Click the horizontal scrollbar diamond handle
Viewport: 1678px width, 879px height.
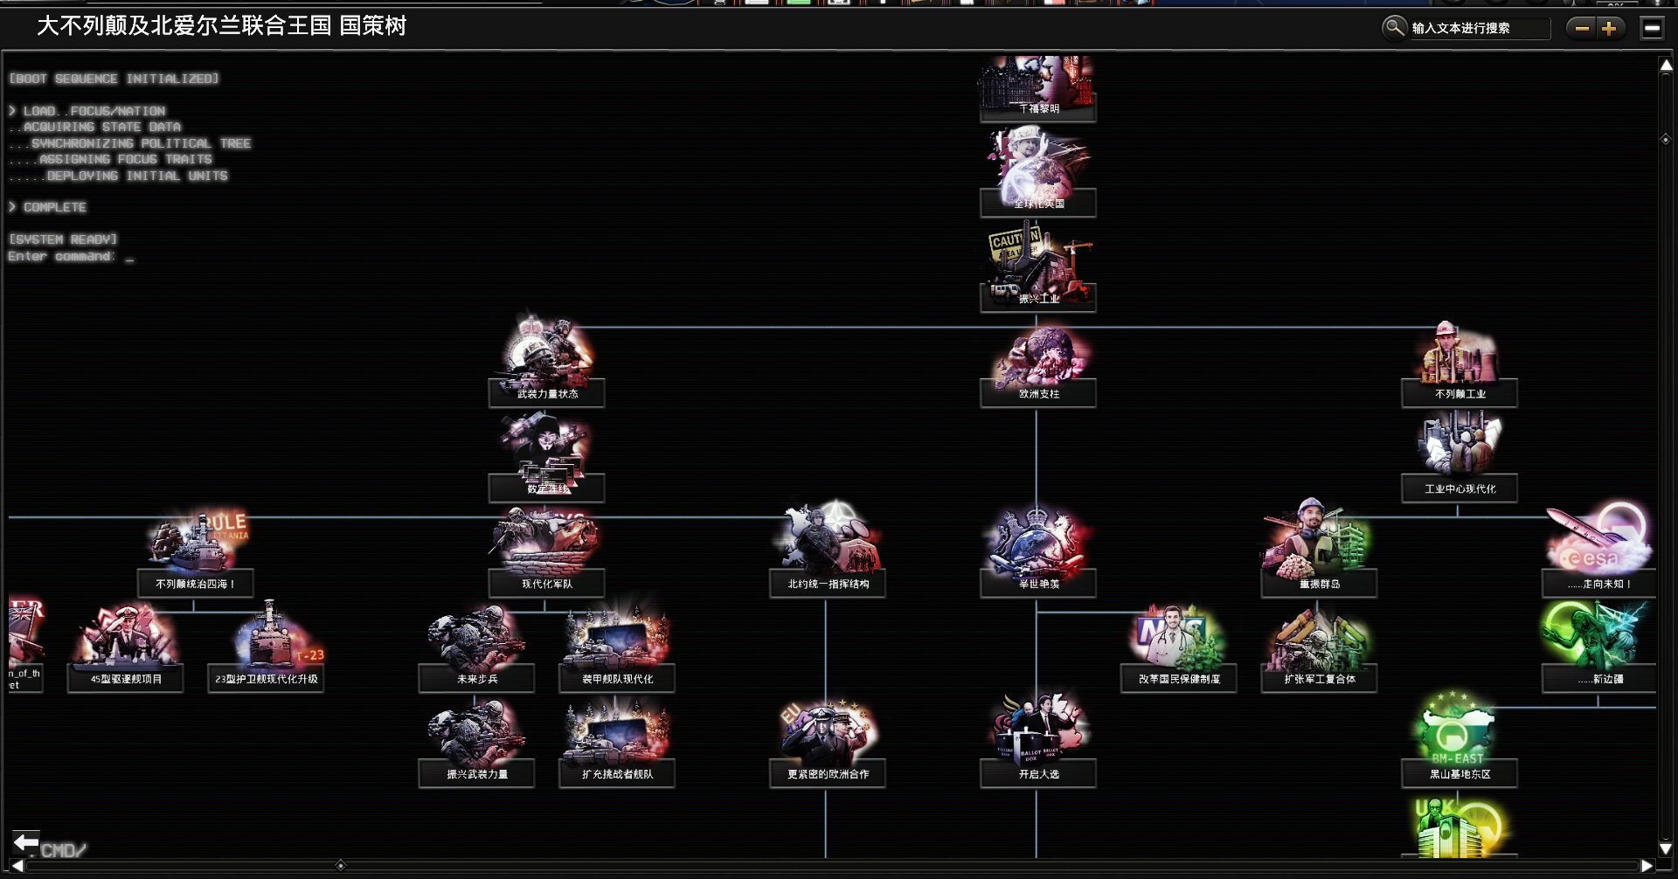(x=341, y=865)
